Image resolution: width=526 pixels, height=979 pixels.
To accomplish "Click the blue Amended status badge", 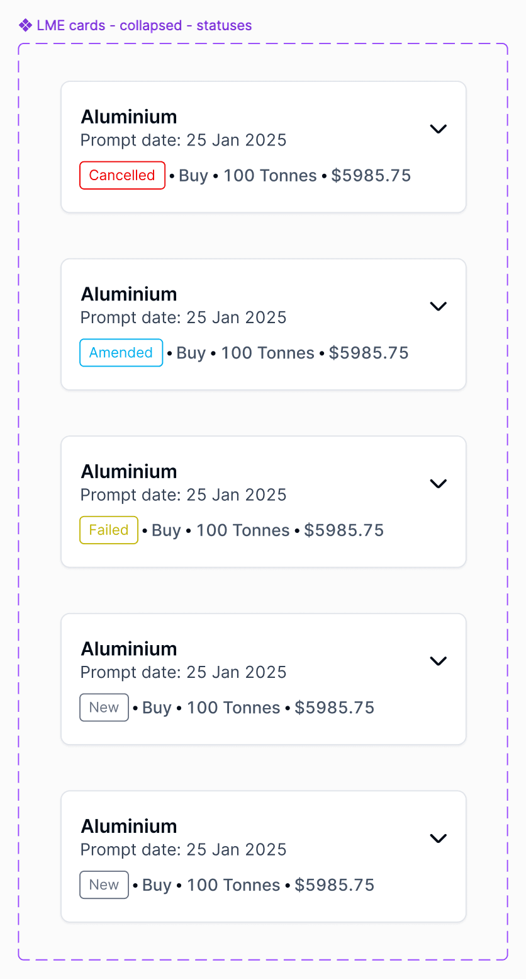I will click(x=121, y=353).
